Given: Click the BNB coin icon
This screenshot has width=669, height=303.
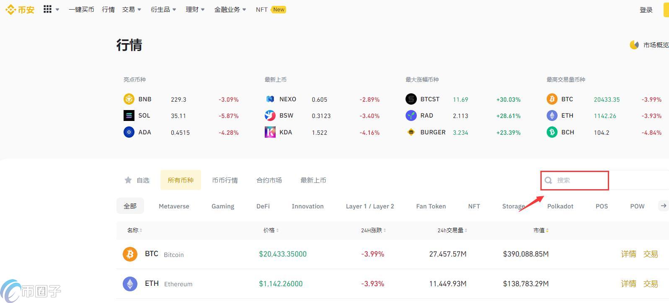Looking at the screenshot, I should click(129, 99).
